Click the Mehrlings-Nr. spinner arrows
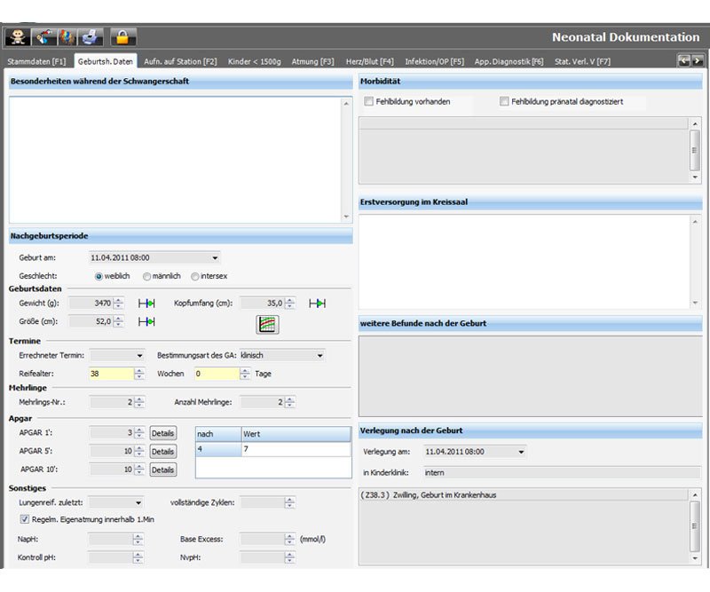 (x=139, y=402)
